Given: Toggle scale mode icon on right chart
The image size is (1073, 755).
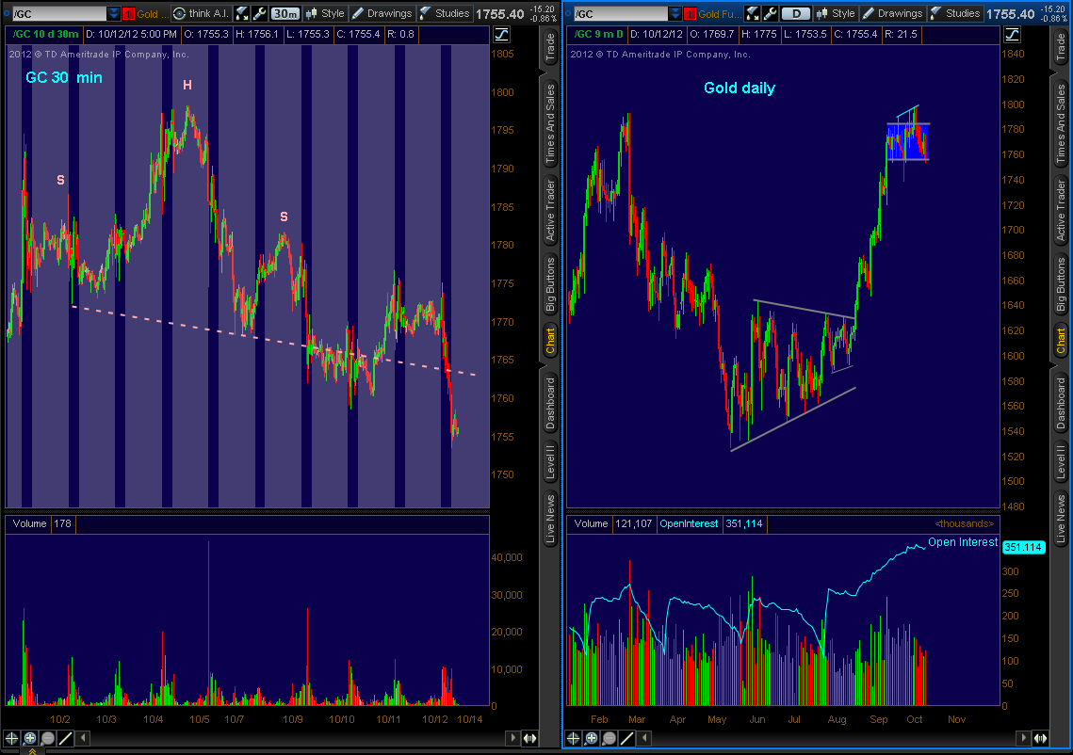Looking at the screenshot, I should pyautogui.click(x=1011, y=34).
